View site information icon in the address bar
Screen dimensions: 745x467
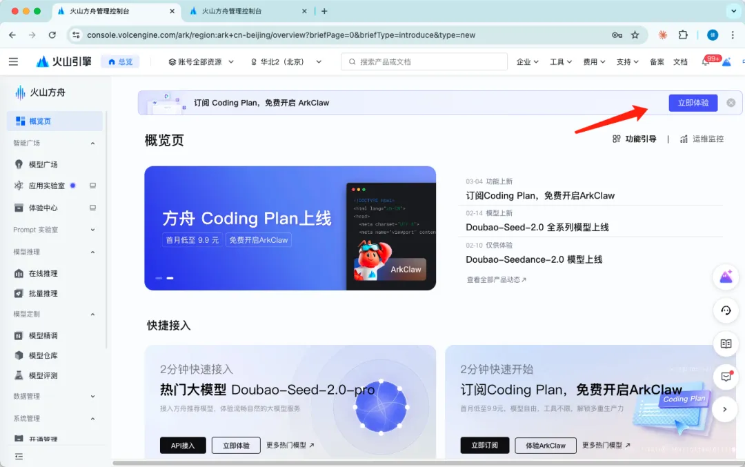(x=76, y=34)
